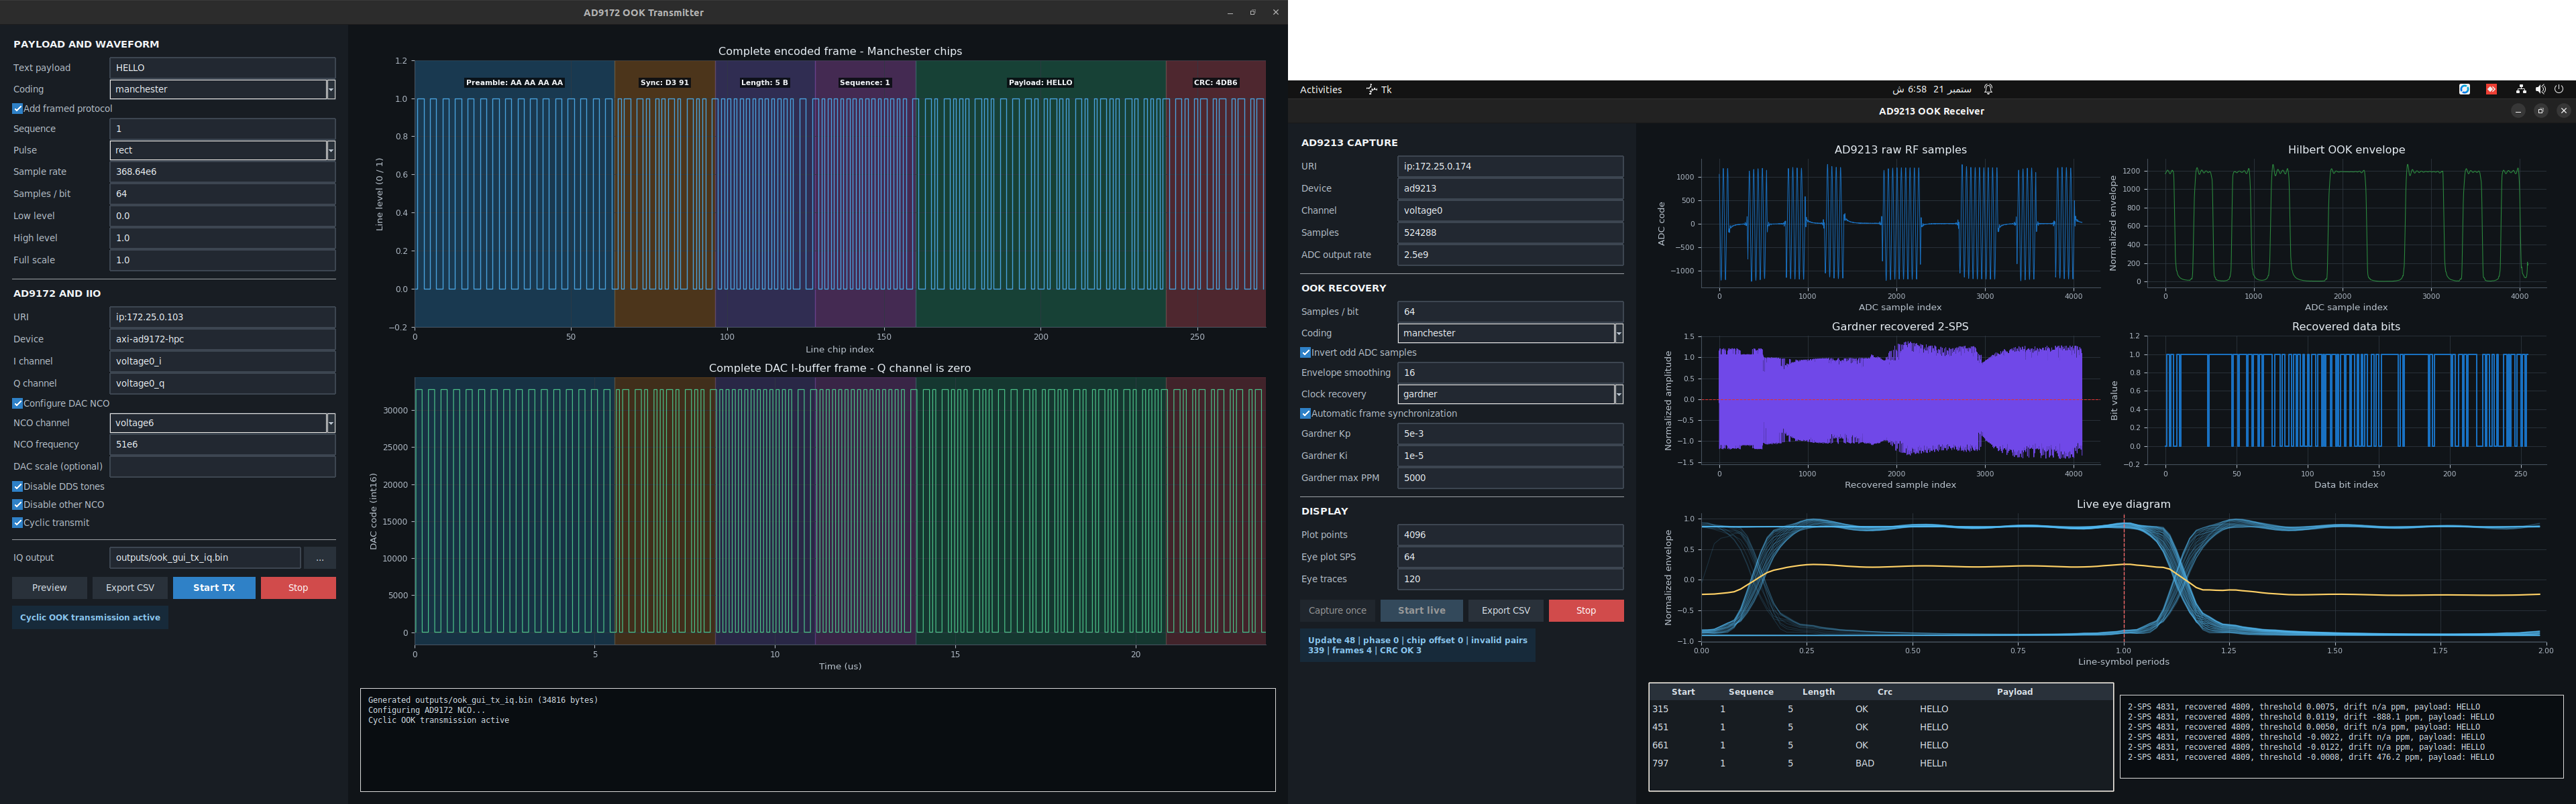Click the Eye plot SPS field
Image resolution: width=2576 pixels, height=804 pixels.
tap(1510, 556)
